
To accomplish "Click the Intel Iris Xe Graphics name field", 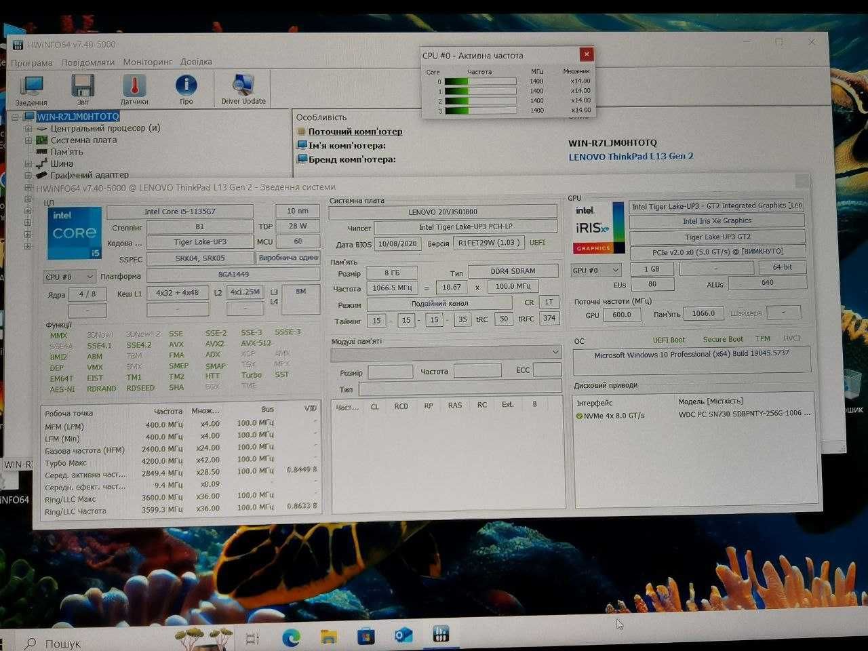I will (x=717, y=221).
